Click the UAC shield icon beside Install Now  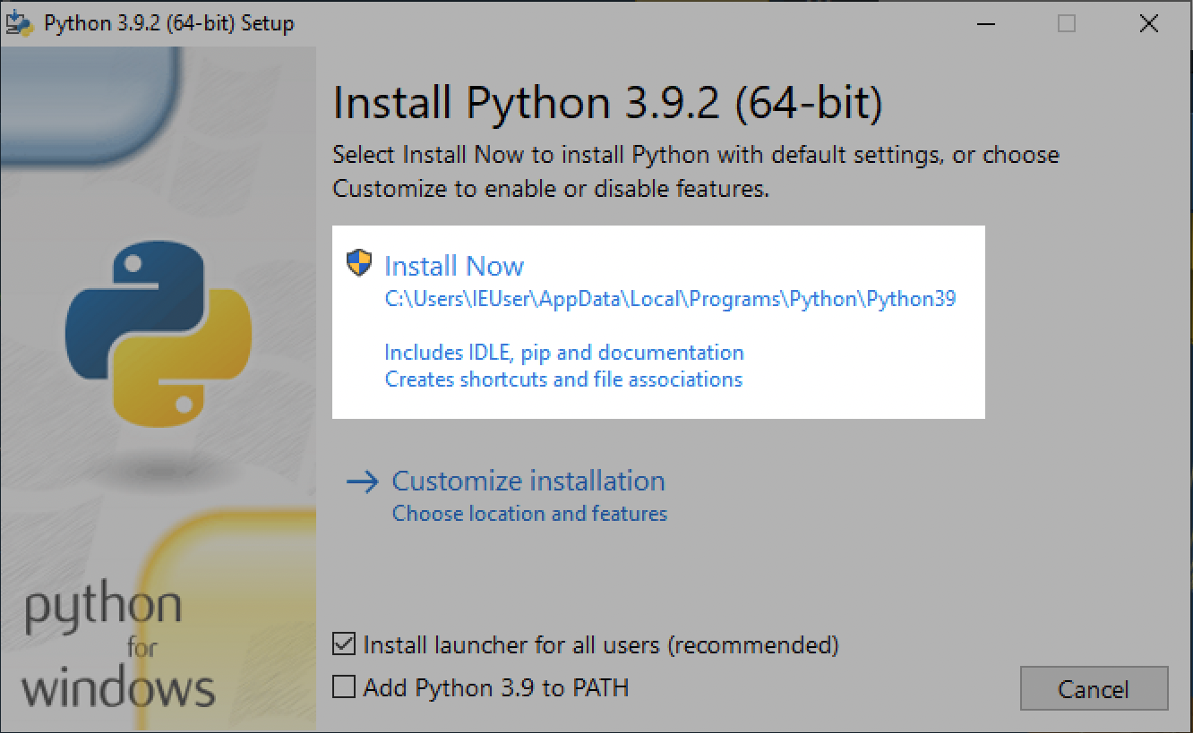click(x=359, y=264)
